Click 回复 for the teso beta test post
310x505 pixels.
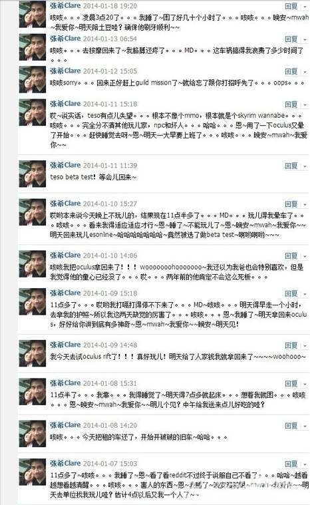point(291,166)
